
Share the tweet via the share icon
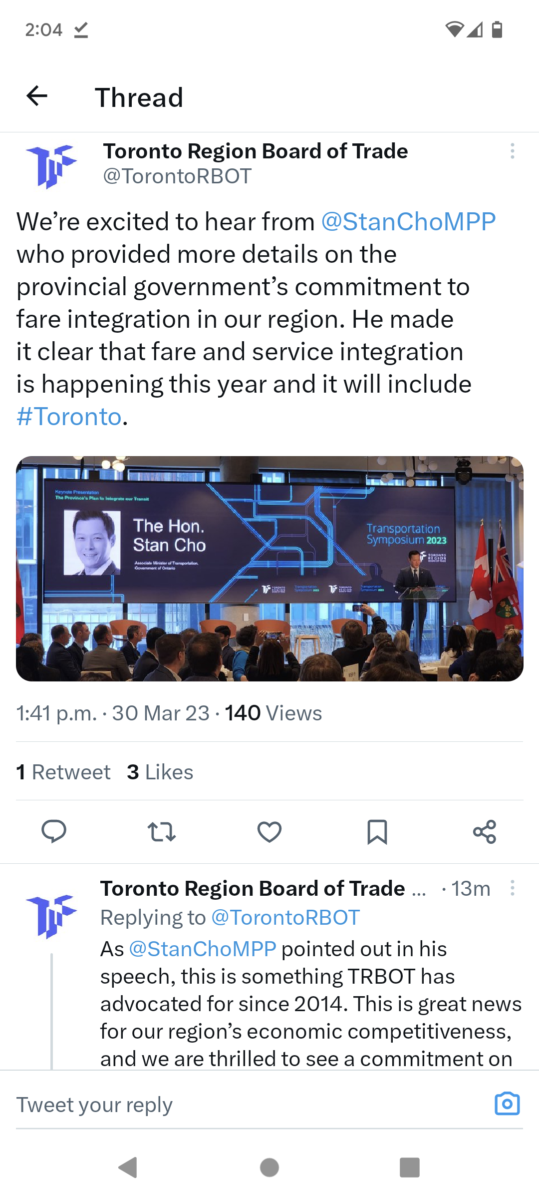[x=485, y=831]
